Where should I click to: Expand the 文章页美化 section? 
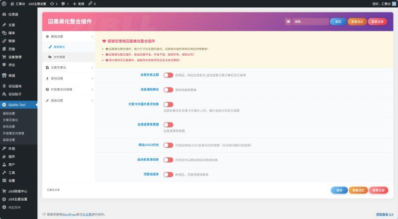[69, 68]
